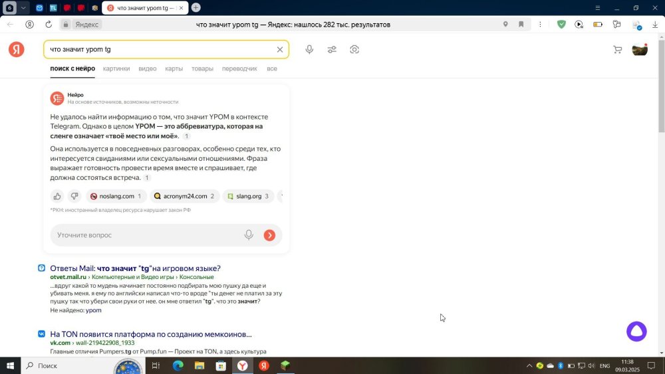Open acronym24.com source chip
The height and width of the screenshot is (374, 665).
[184, 196]
